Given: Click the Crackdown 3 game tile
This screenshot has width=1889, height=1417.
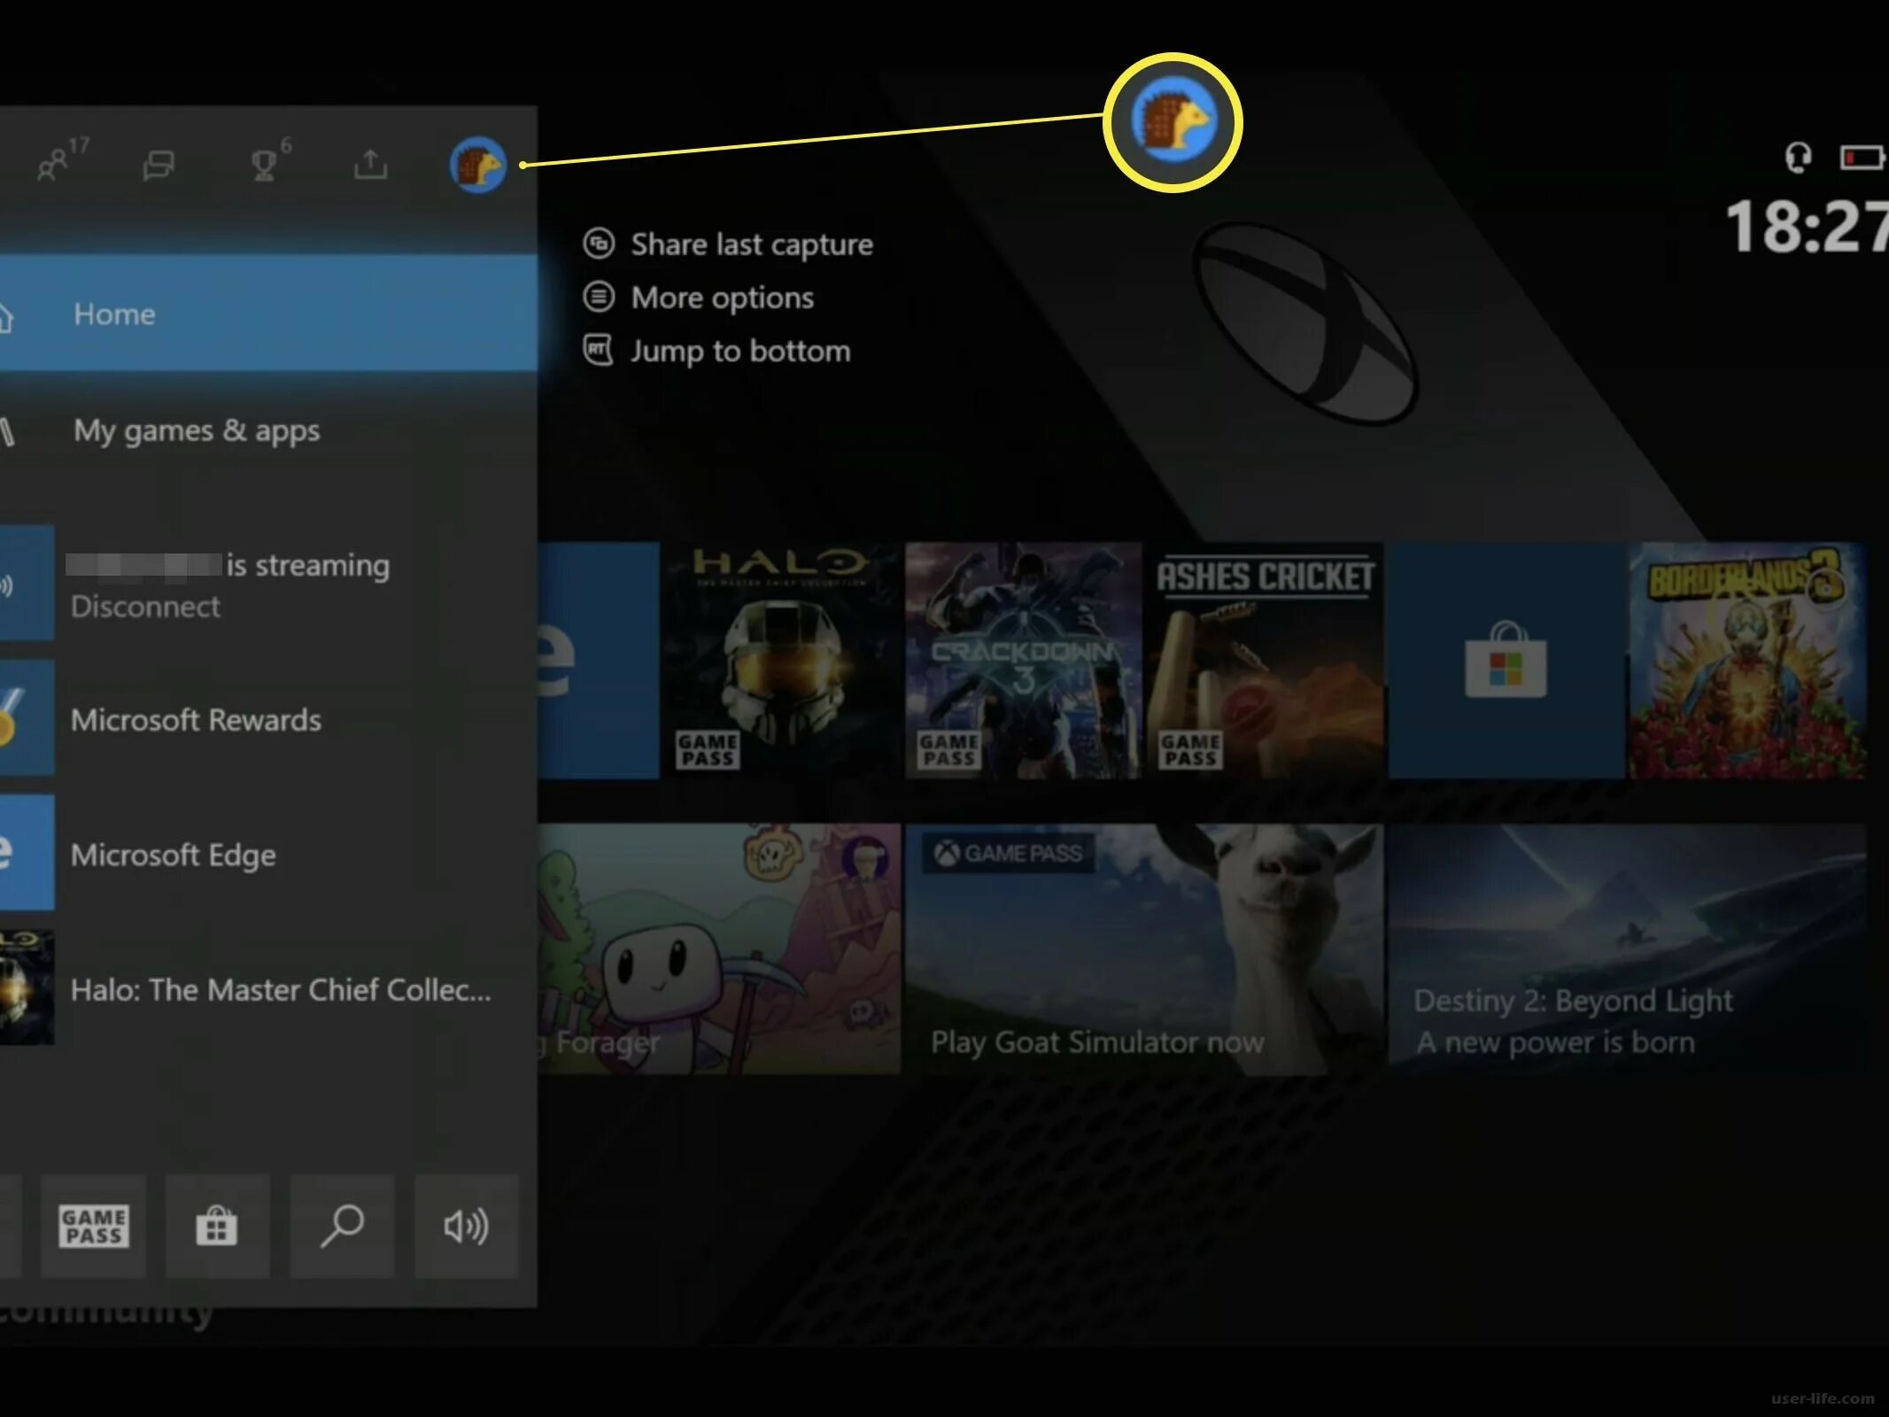Looking at the screenshot, I should point(1023,661).
